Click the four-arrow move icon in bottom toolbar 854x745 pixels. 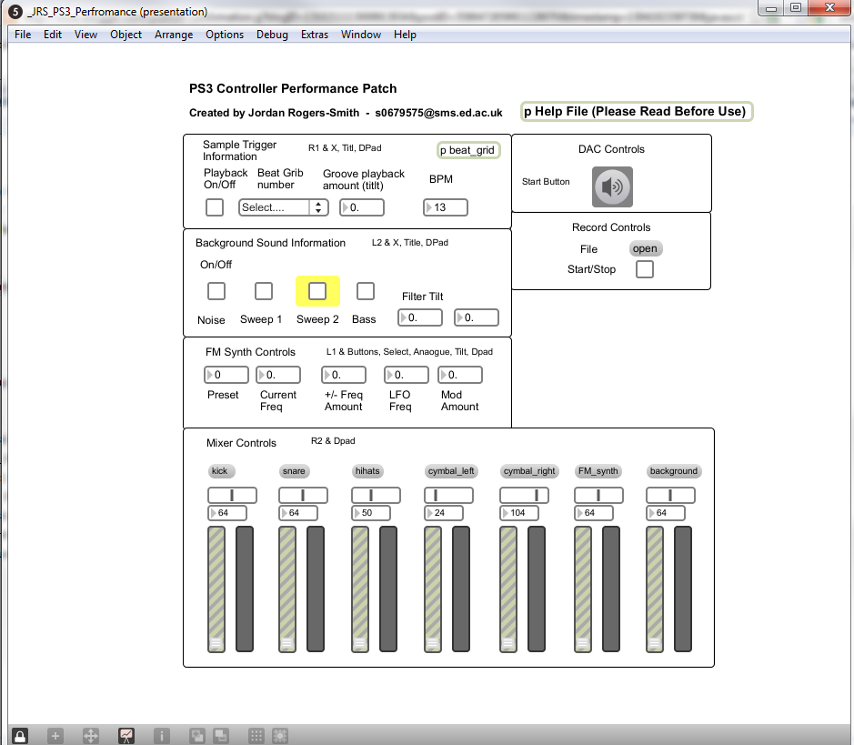pos(90,736)
